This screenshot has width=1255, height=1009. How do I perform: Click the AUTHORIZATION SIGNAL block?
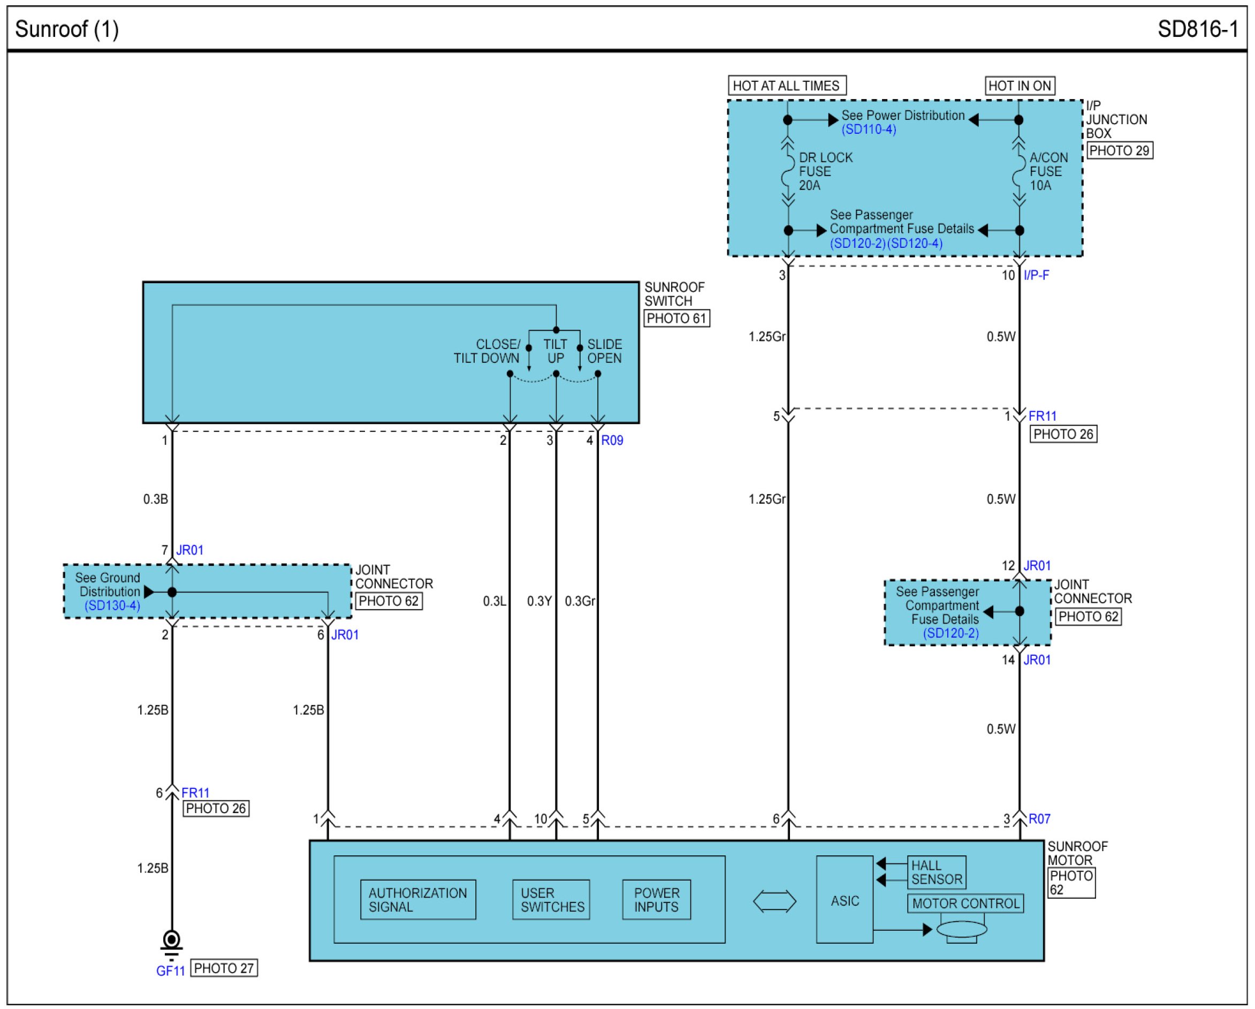pyautogui.click(x=417, y=900)
